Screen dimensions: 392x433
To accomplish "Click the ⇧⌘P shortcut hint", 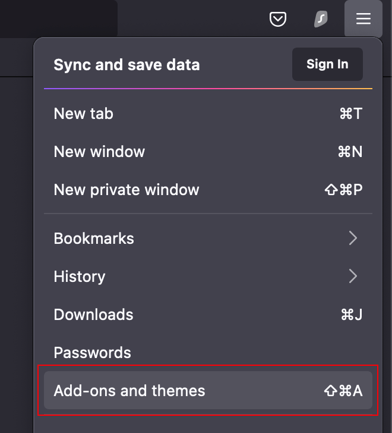I will click(343, 190).
